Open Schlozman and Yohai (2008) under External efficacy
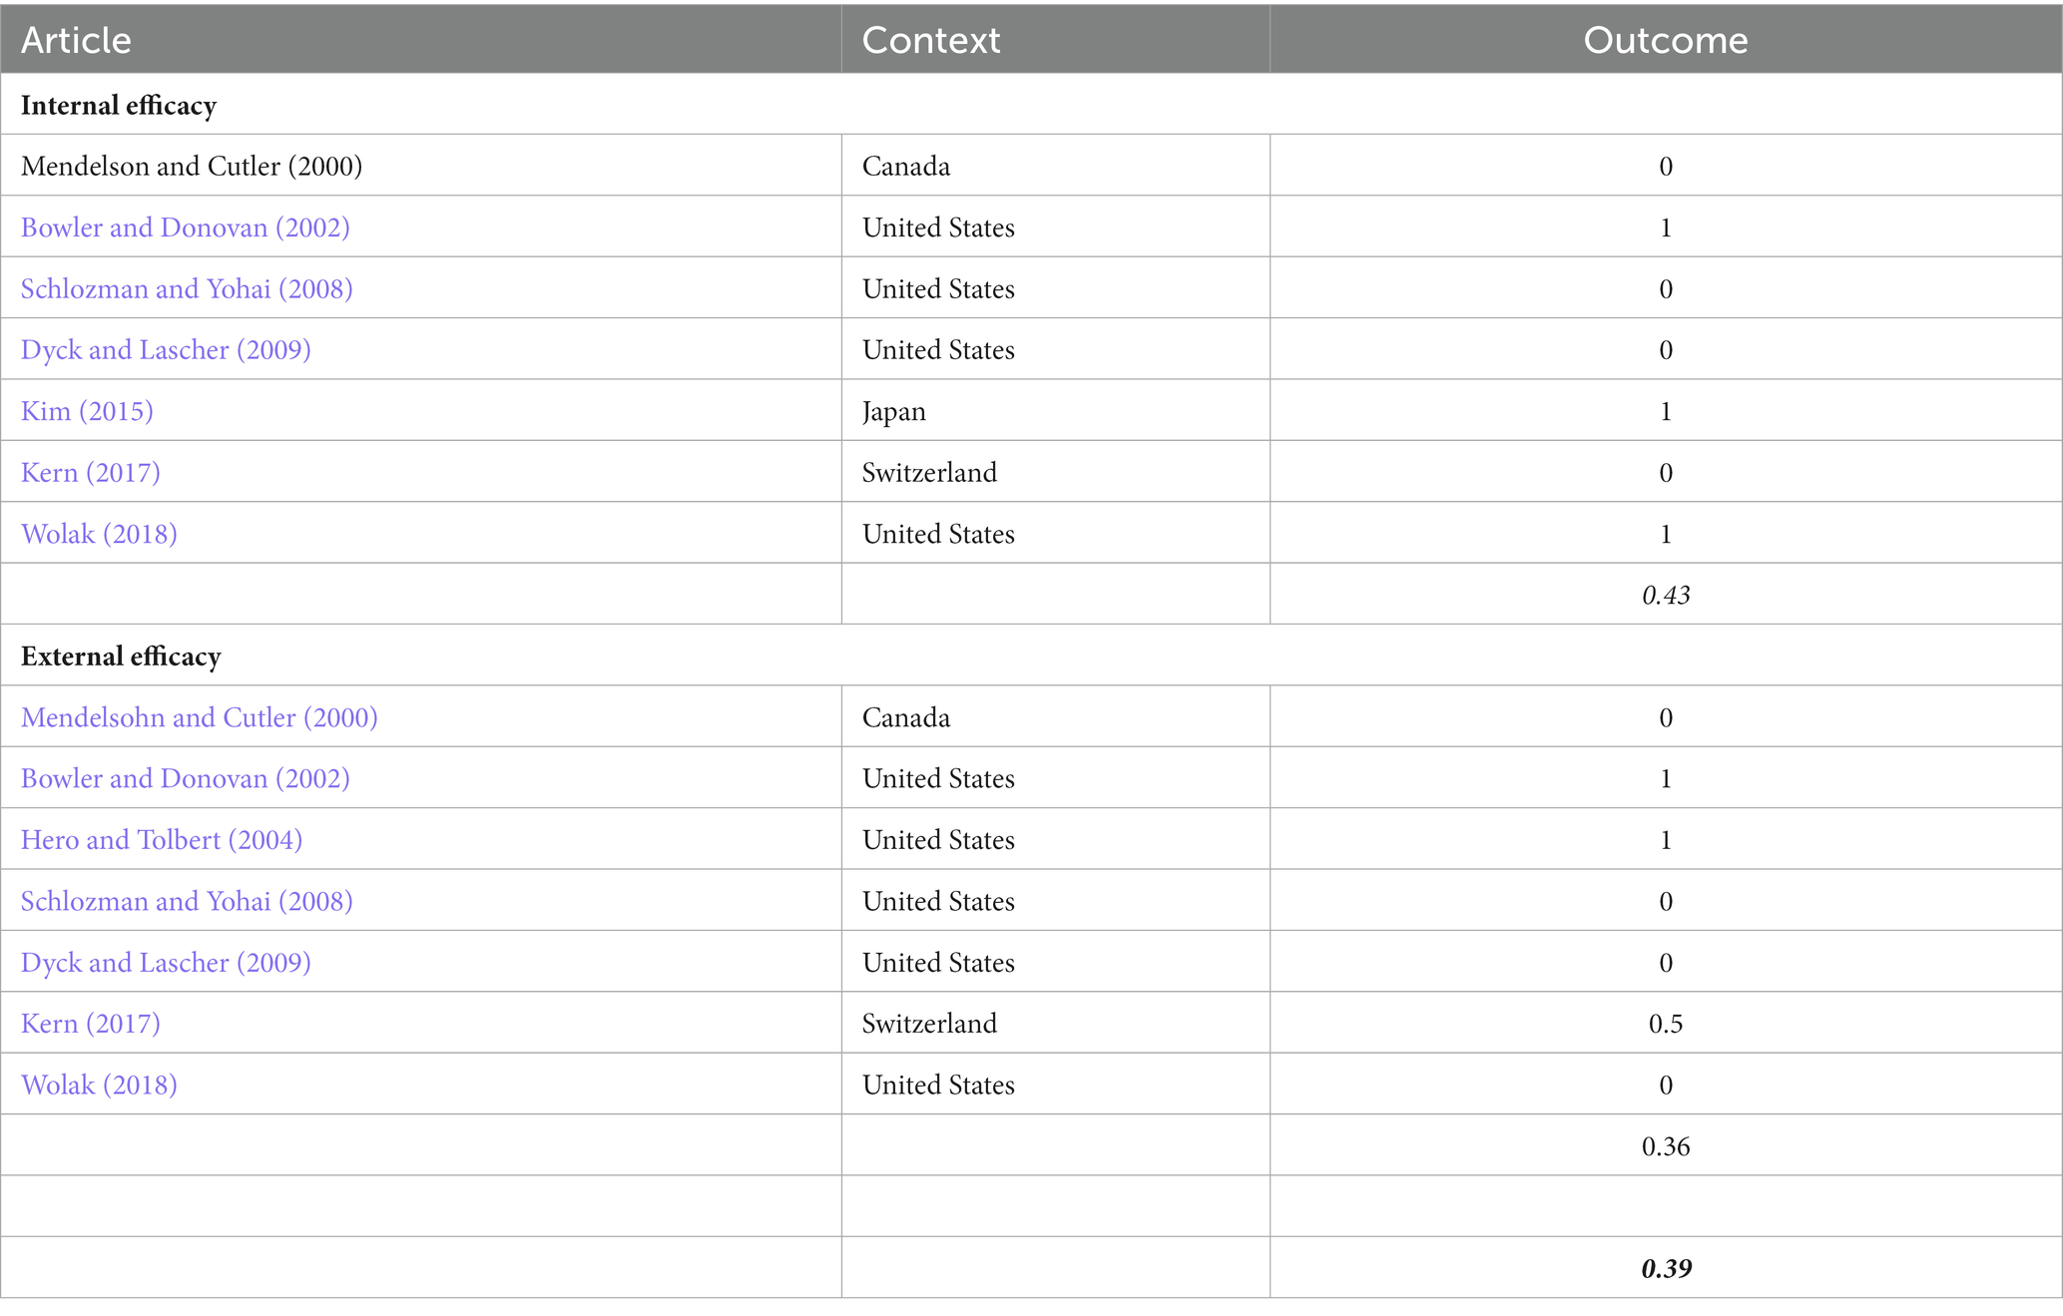Screen dimensions: 2063x1316 tap(187, 901)
